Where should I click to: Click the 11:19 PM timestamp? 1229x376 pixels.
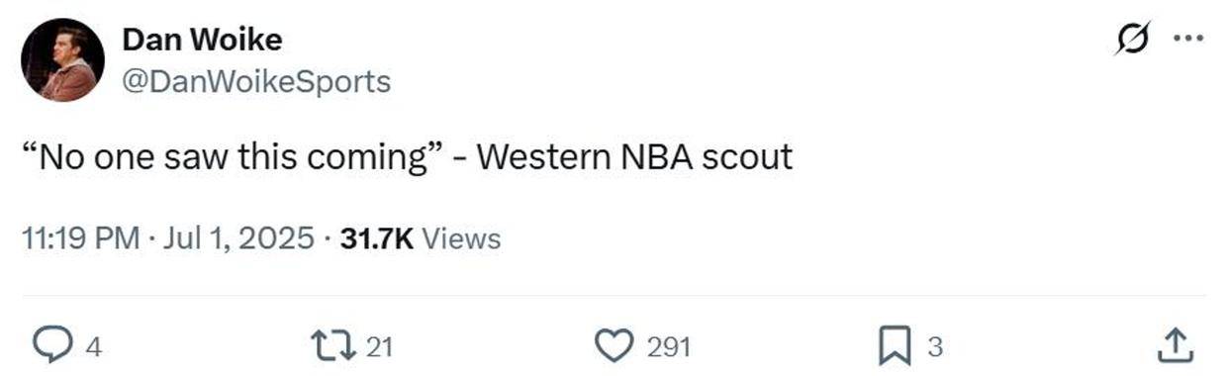[80, 238]
